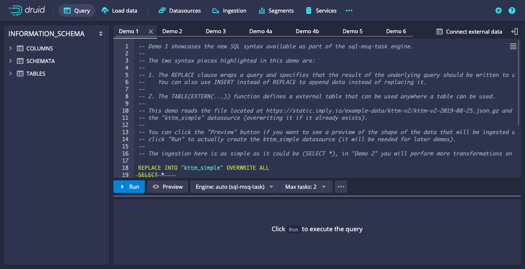Open the query editor hamburger menu
The width and height of the screenshot is (525, 269).
tap(513, 46)
